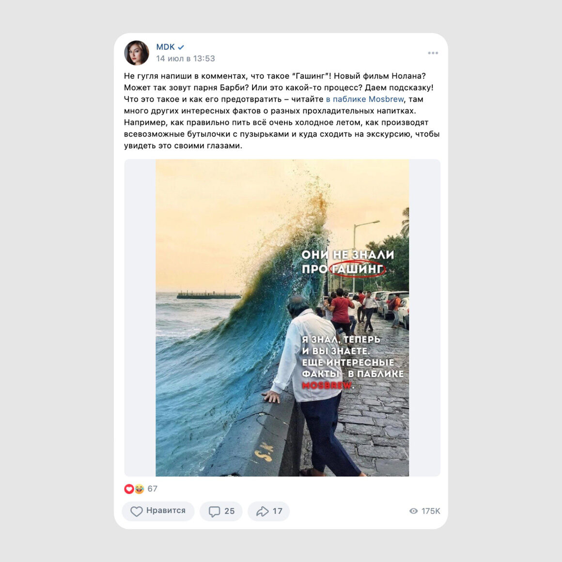This screenshot has height=562, width=562.
Task: Click the comment count 25
Action: coord(229,511)
